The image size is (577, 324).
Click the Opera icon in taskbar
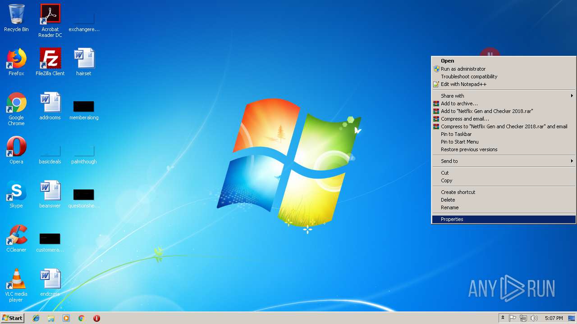click(x=96, y=318)
